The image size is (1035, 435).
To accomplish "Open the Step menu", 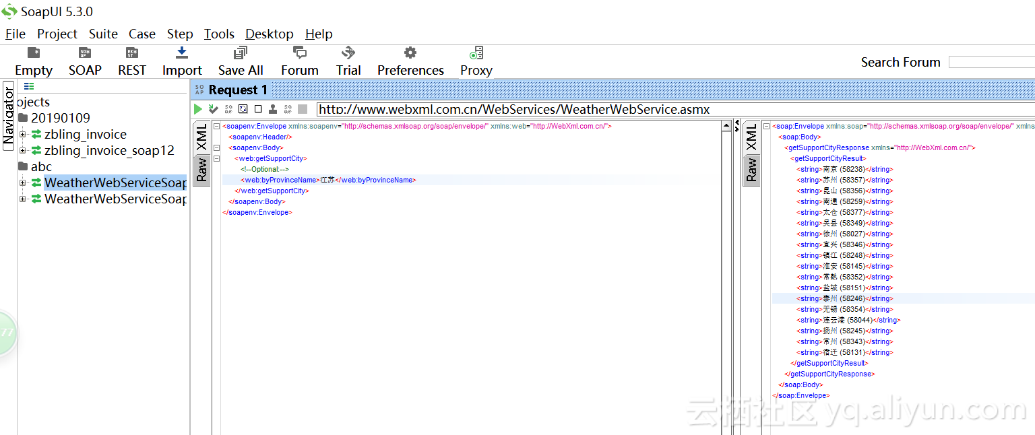I will pyautogui.click(x=180, y=34).
